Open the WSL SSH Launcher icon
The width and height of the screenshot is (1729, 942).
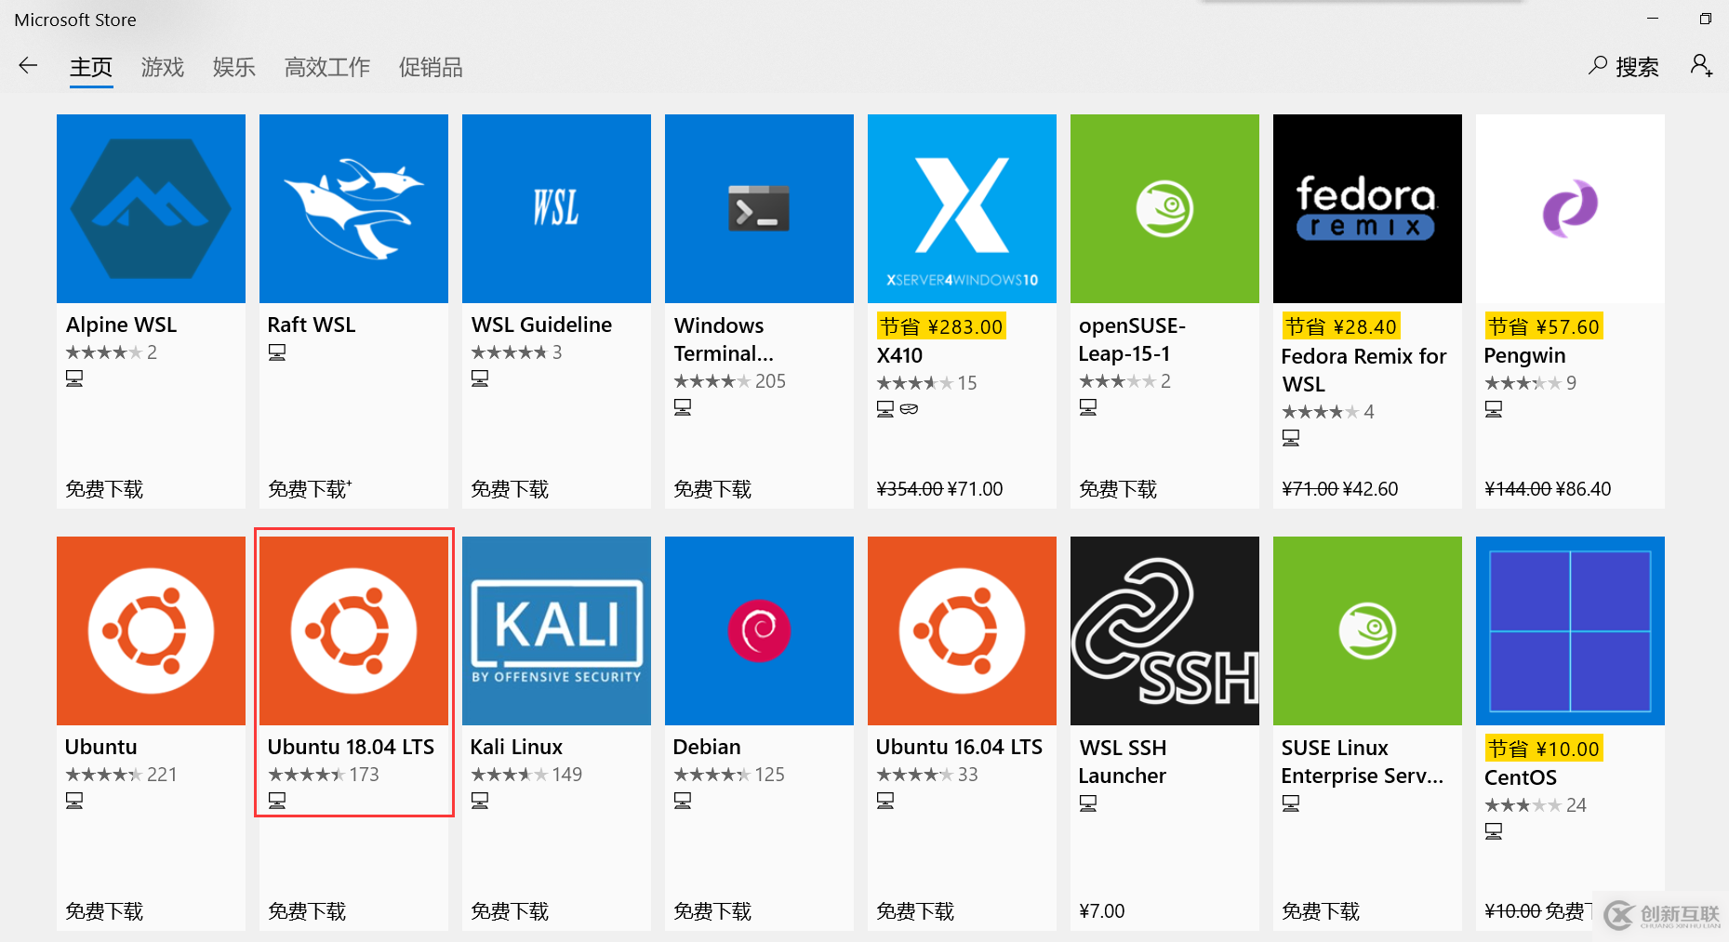pos(1164,630)
